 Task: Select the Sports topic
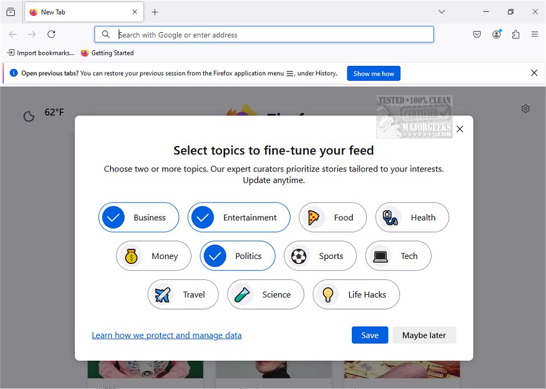(320, 256)
